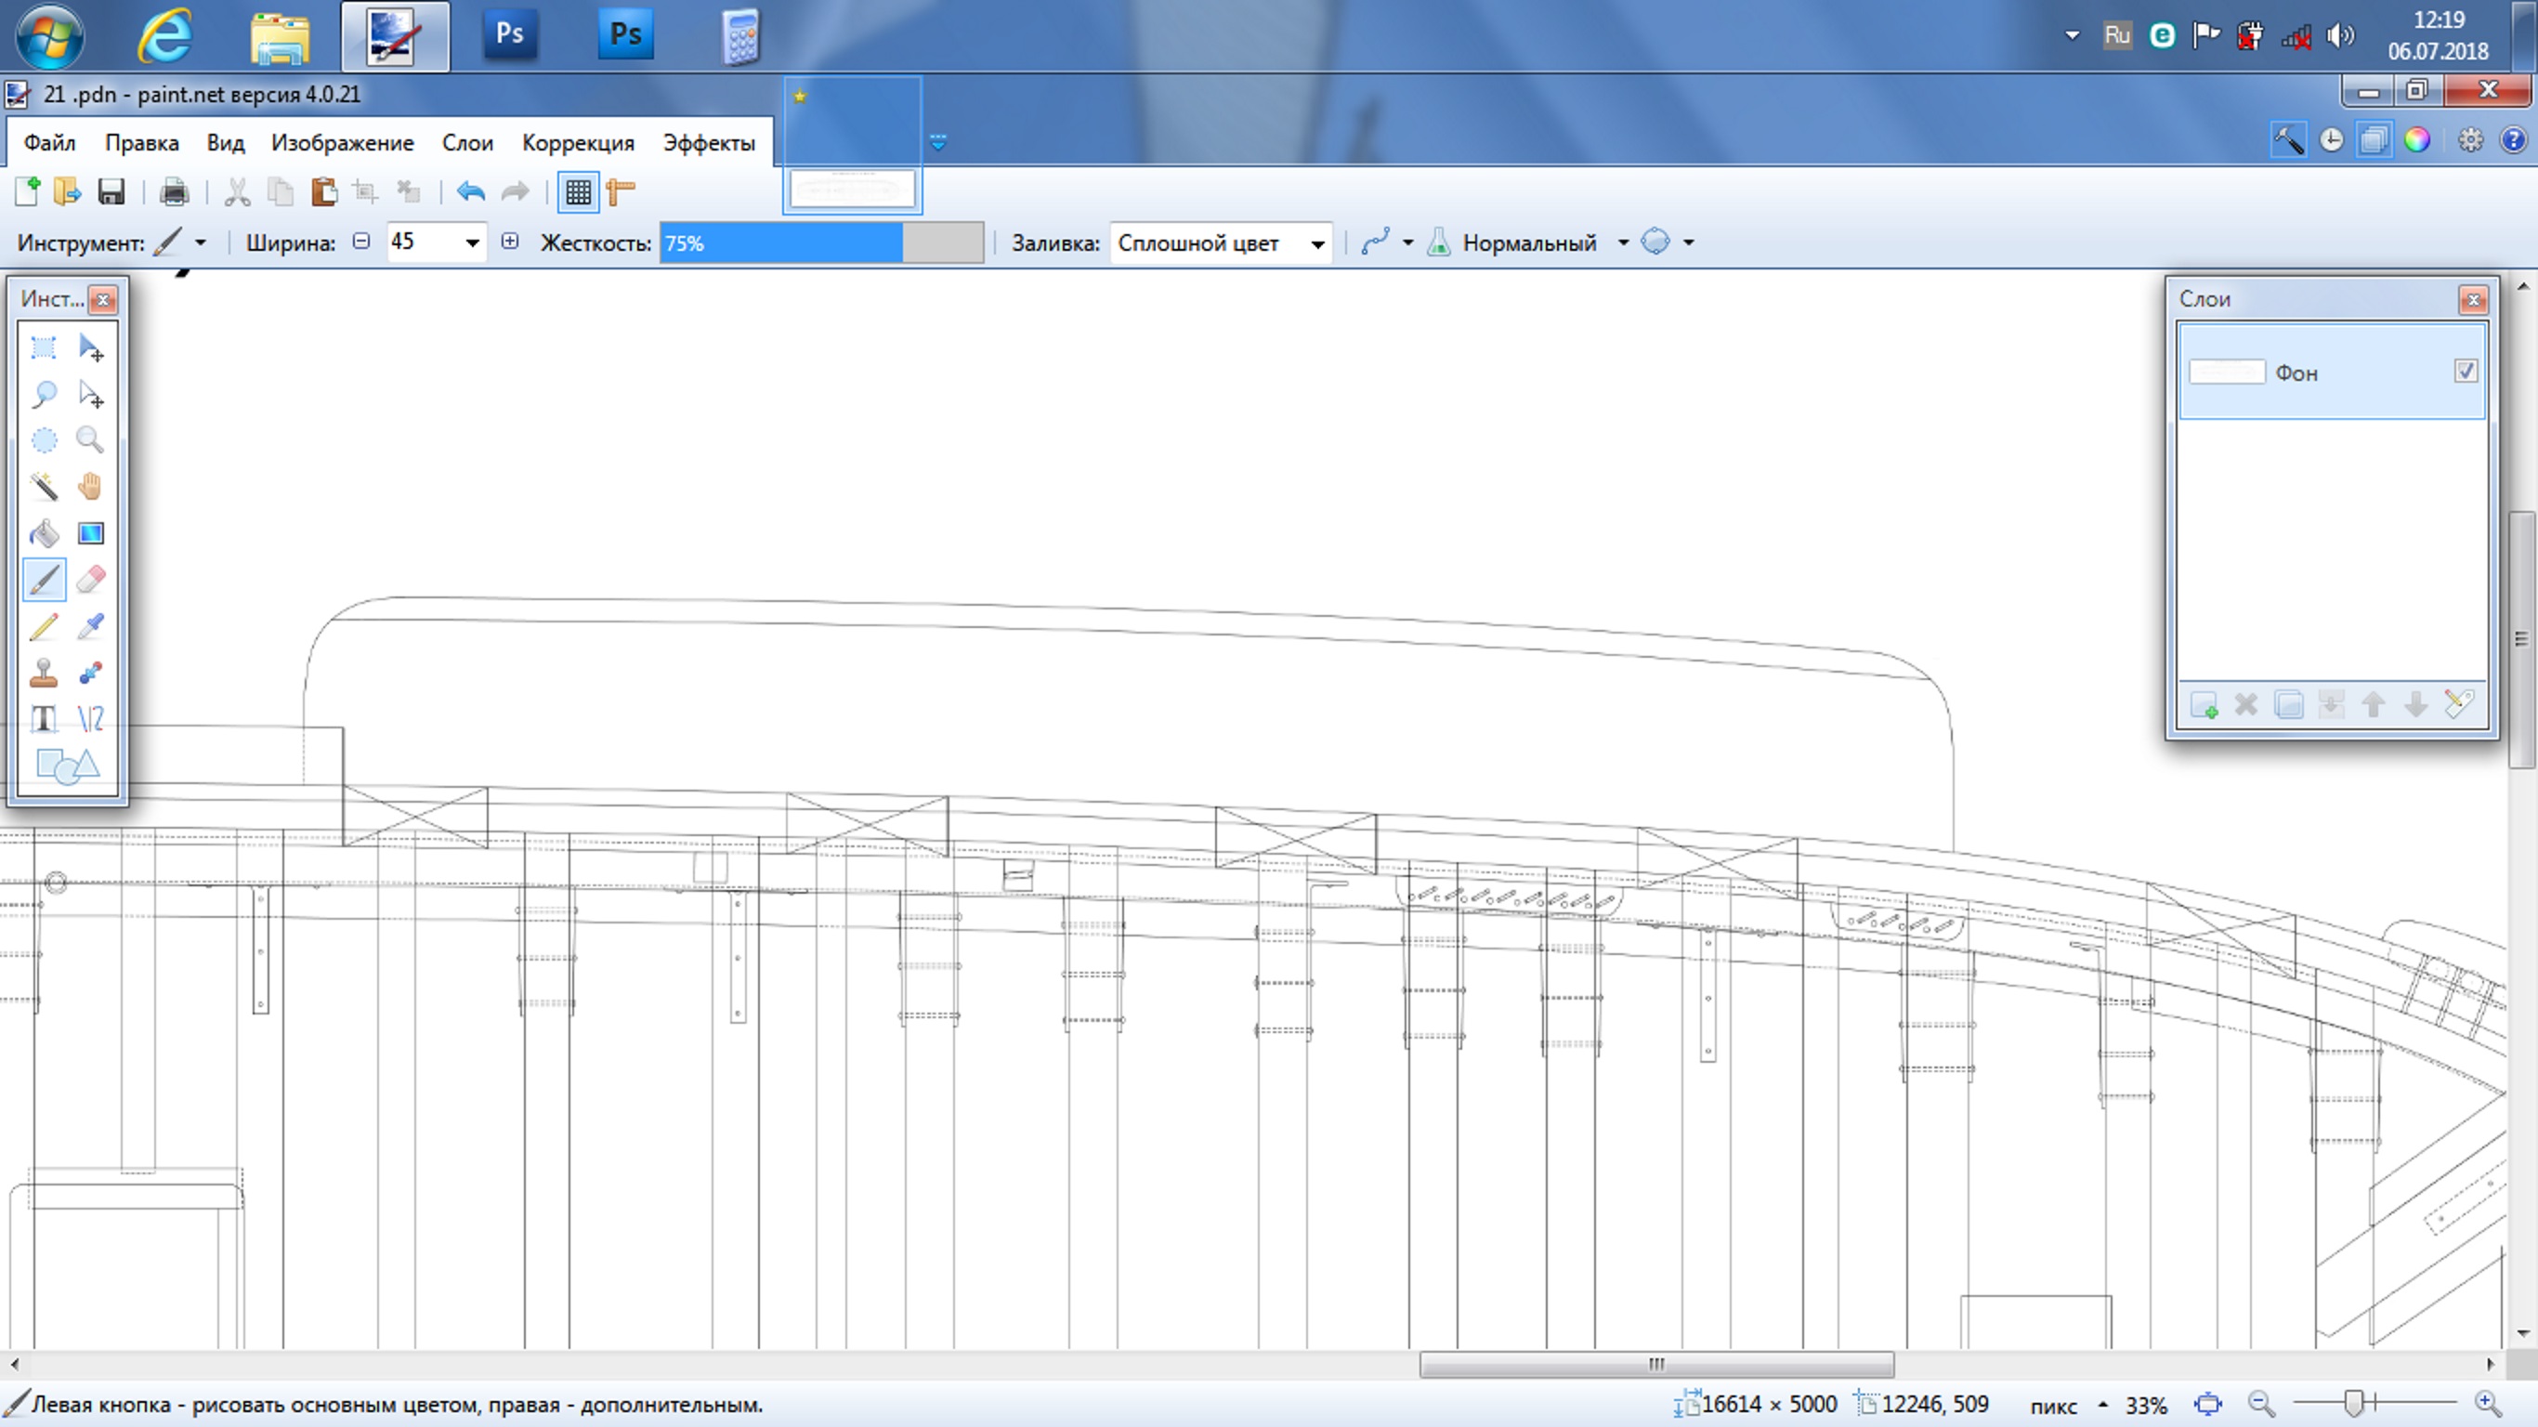
Task: Toggle the Tools window visibility
Action: [2288, 140]
